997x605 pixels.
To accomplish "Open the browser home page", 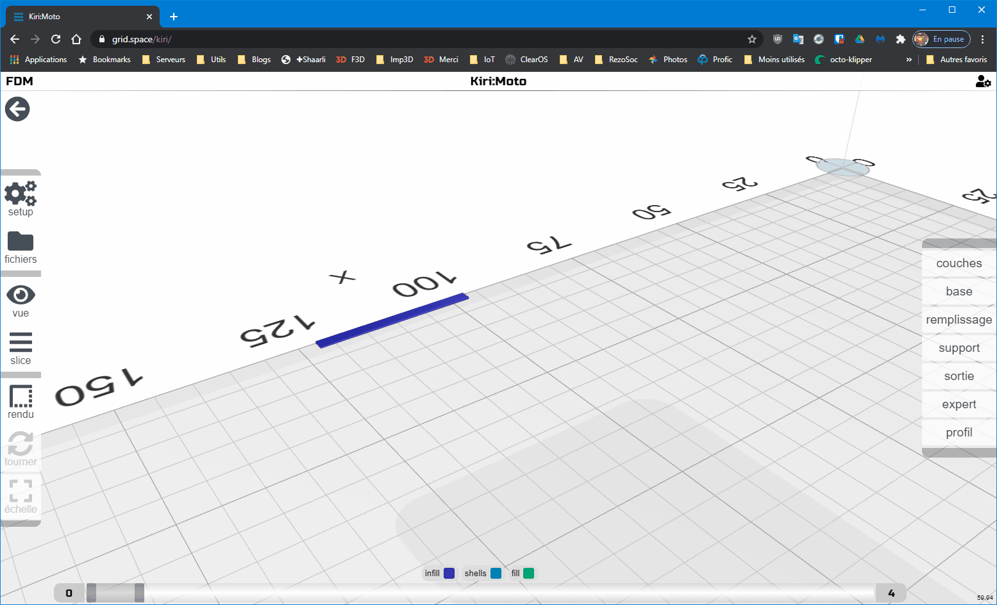I will coord(76,39).
